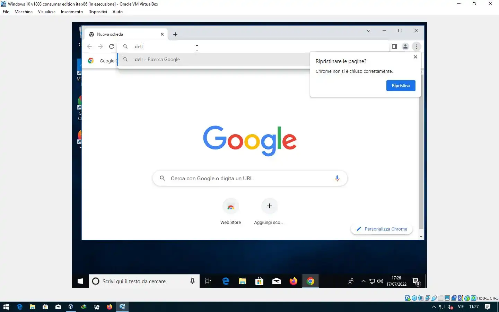The height and width of the screenshot is (312, 499).
Task: Open Chrome's three-dot menu
Action: (417, 46)
